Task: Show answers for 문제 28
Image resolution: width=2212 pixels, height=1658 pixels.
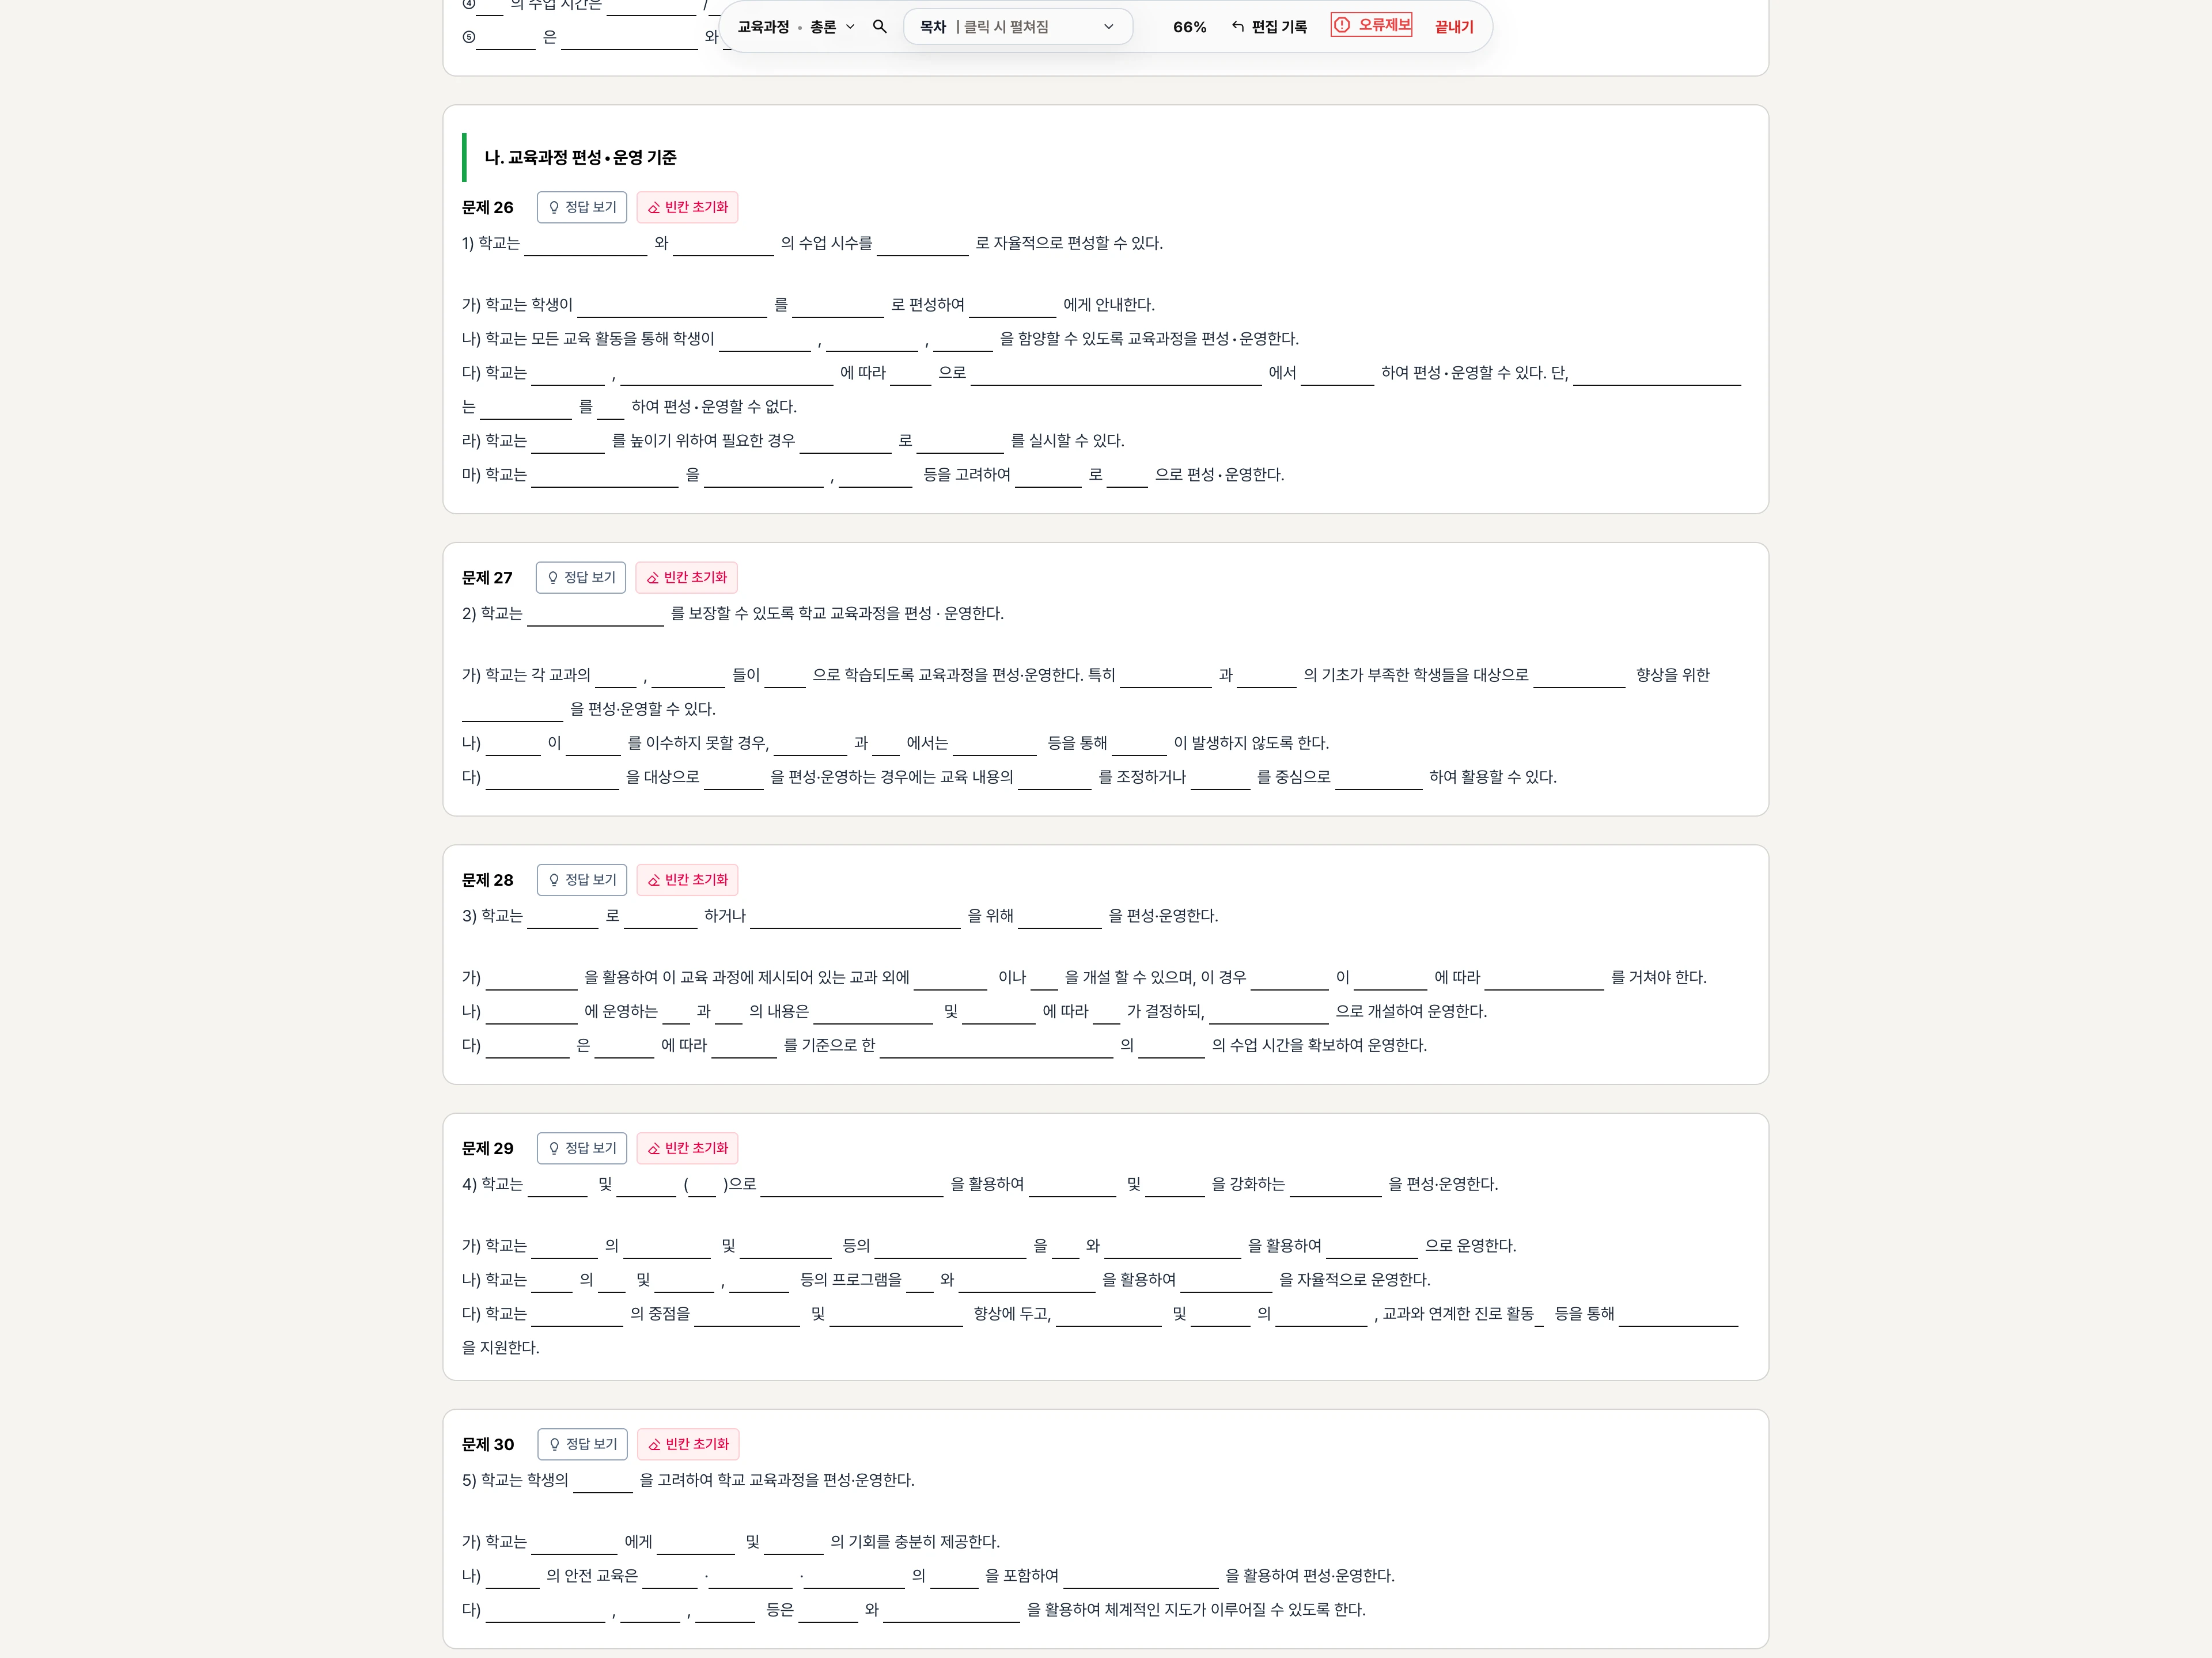Action: (582, 880)
